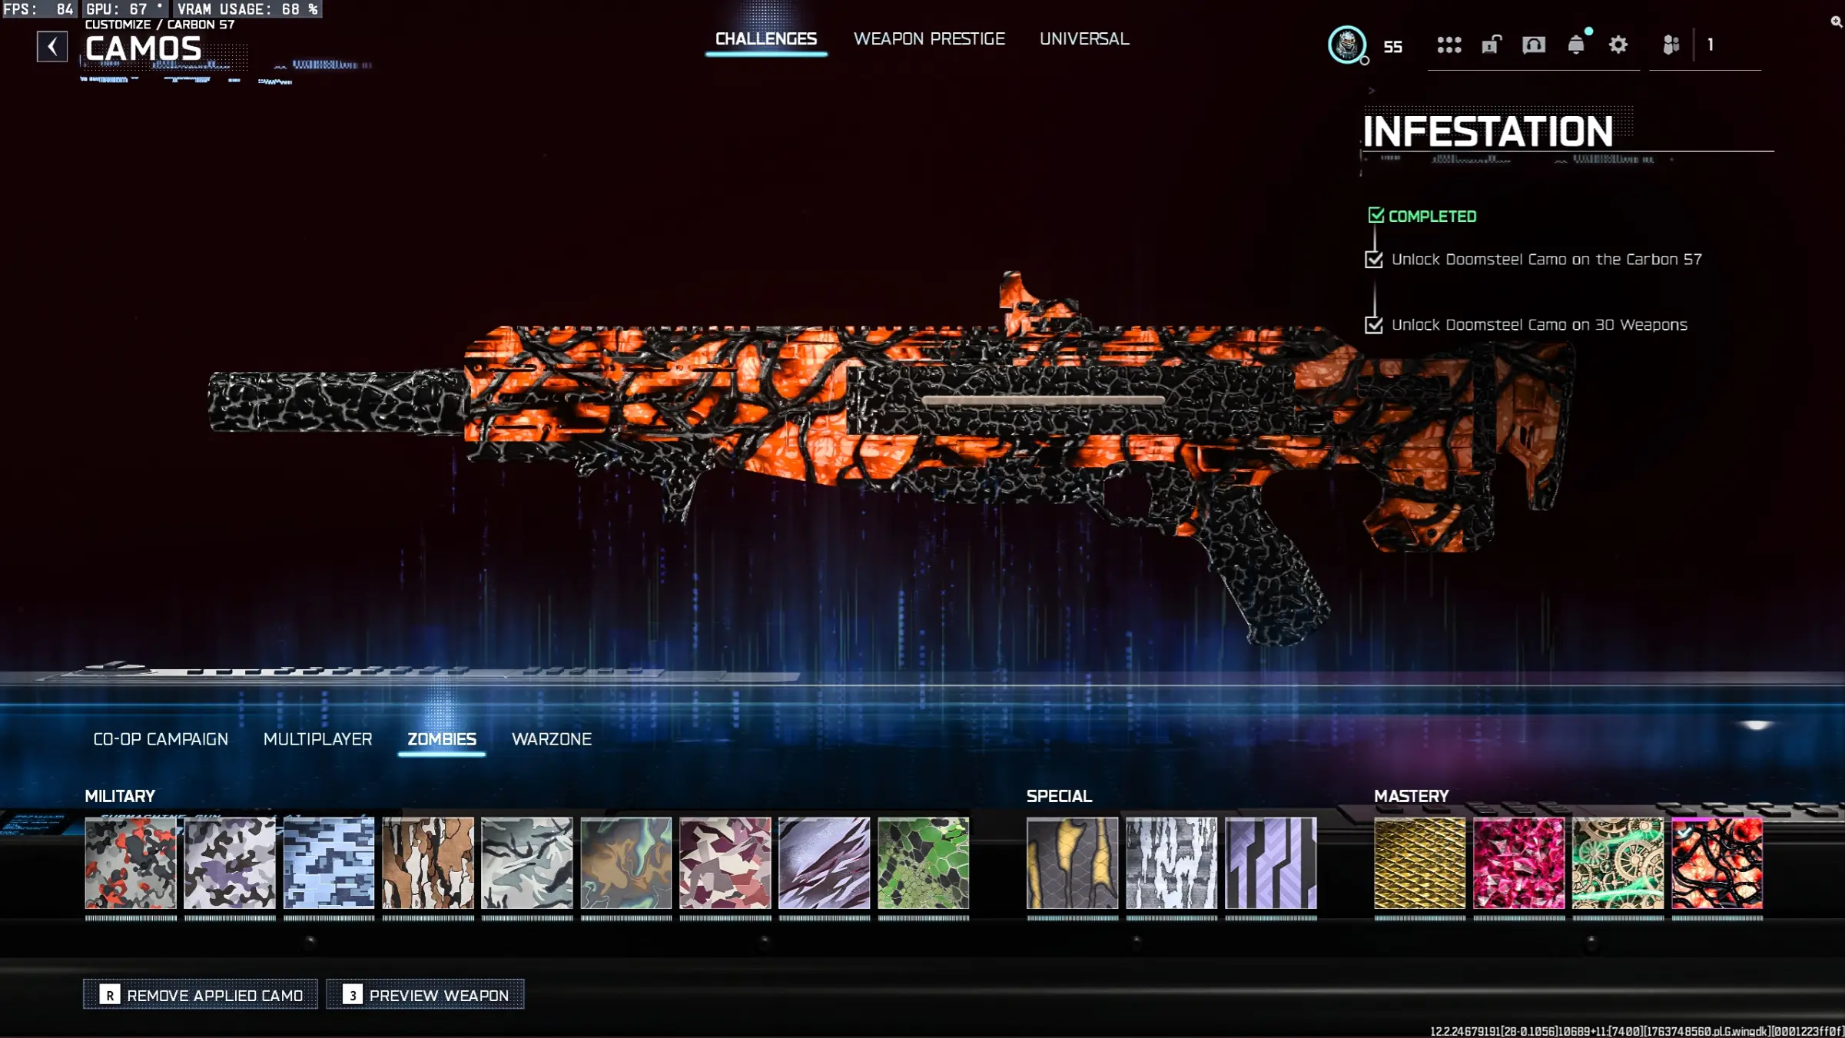Click the player rank avatar
The height and width of the screenshot is (1038, 1845).
pyautogui.click(x=1346, y=45)
